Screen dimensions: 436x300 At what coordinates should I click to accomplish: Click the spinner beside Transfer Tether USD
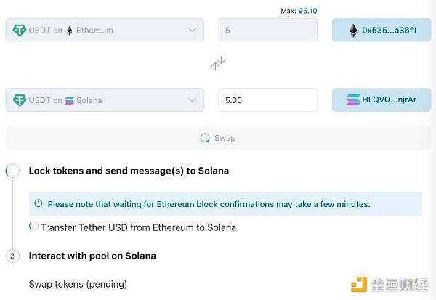pos(33,227)
